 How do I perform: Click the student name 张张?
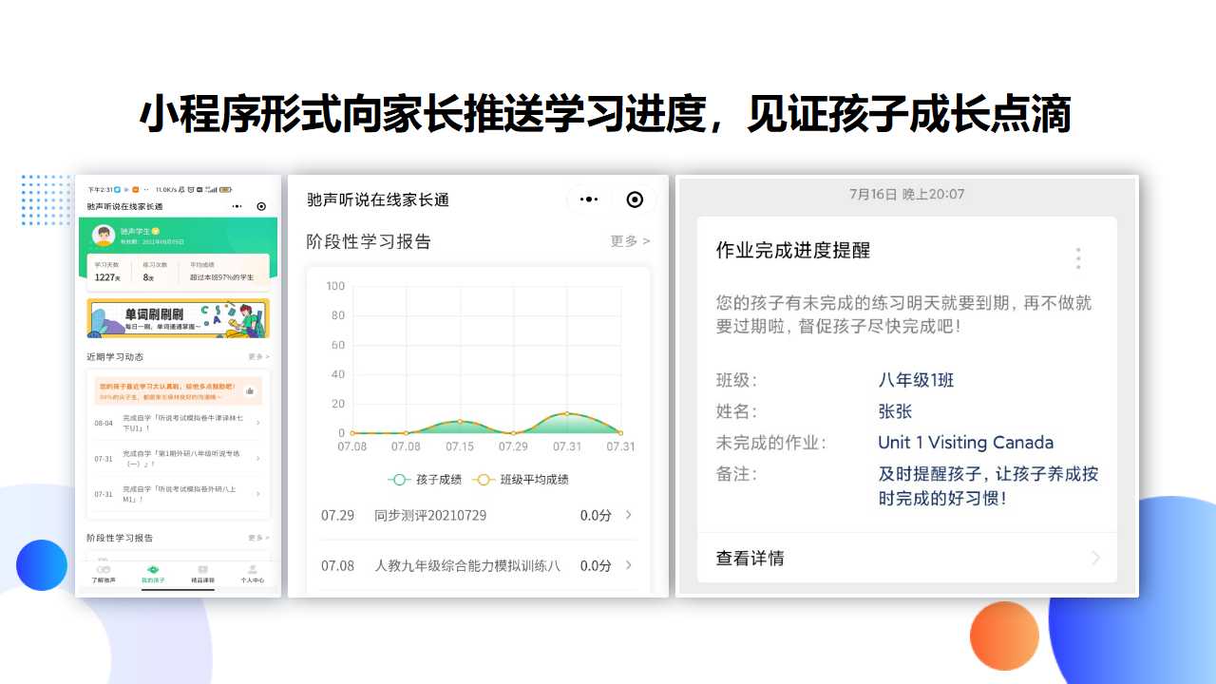tap(896, 411)
